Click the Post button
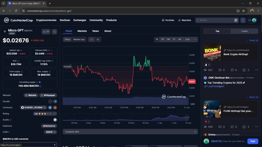This screenshot has width=262, height=147. (x=253, y=141)
